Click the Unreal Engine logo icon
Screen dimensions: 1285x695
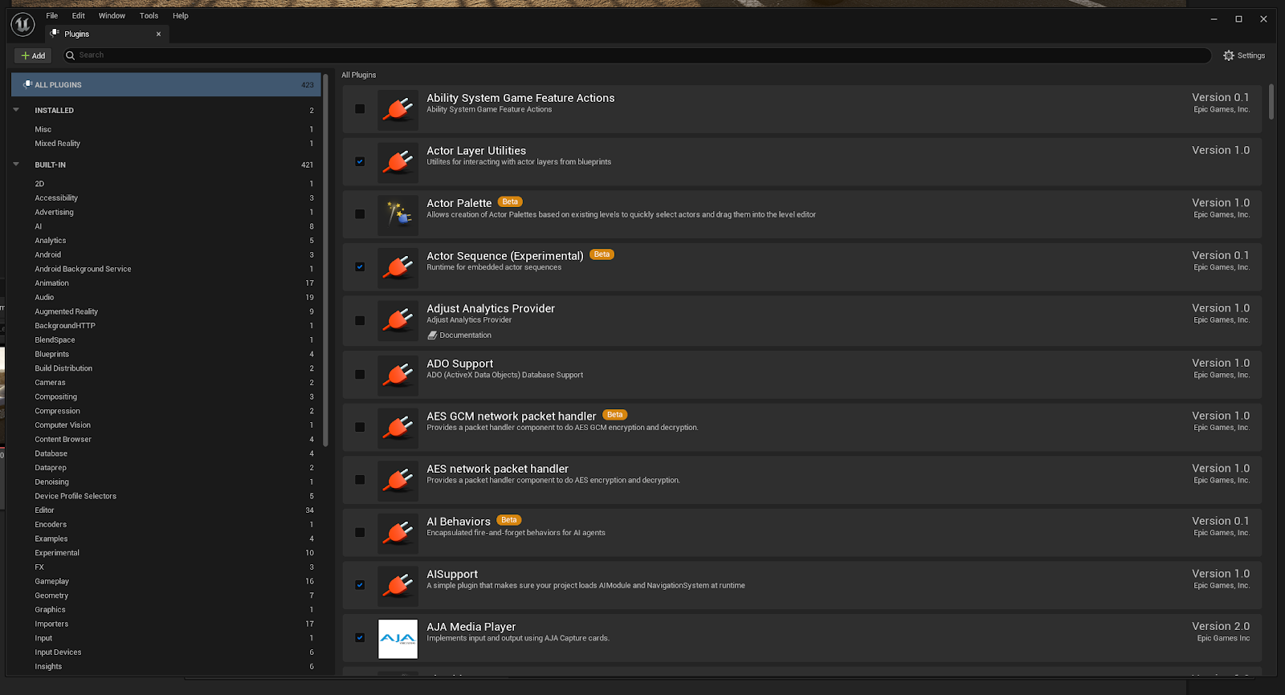(22, 25)
